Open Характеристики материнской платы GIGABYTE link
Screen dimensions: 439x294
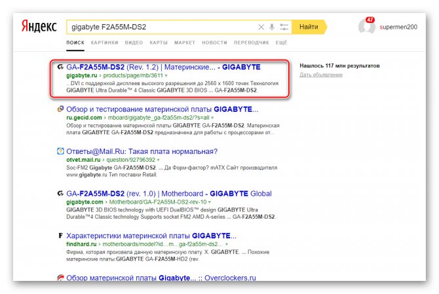point(151,236)
